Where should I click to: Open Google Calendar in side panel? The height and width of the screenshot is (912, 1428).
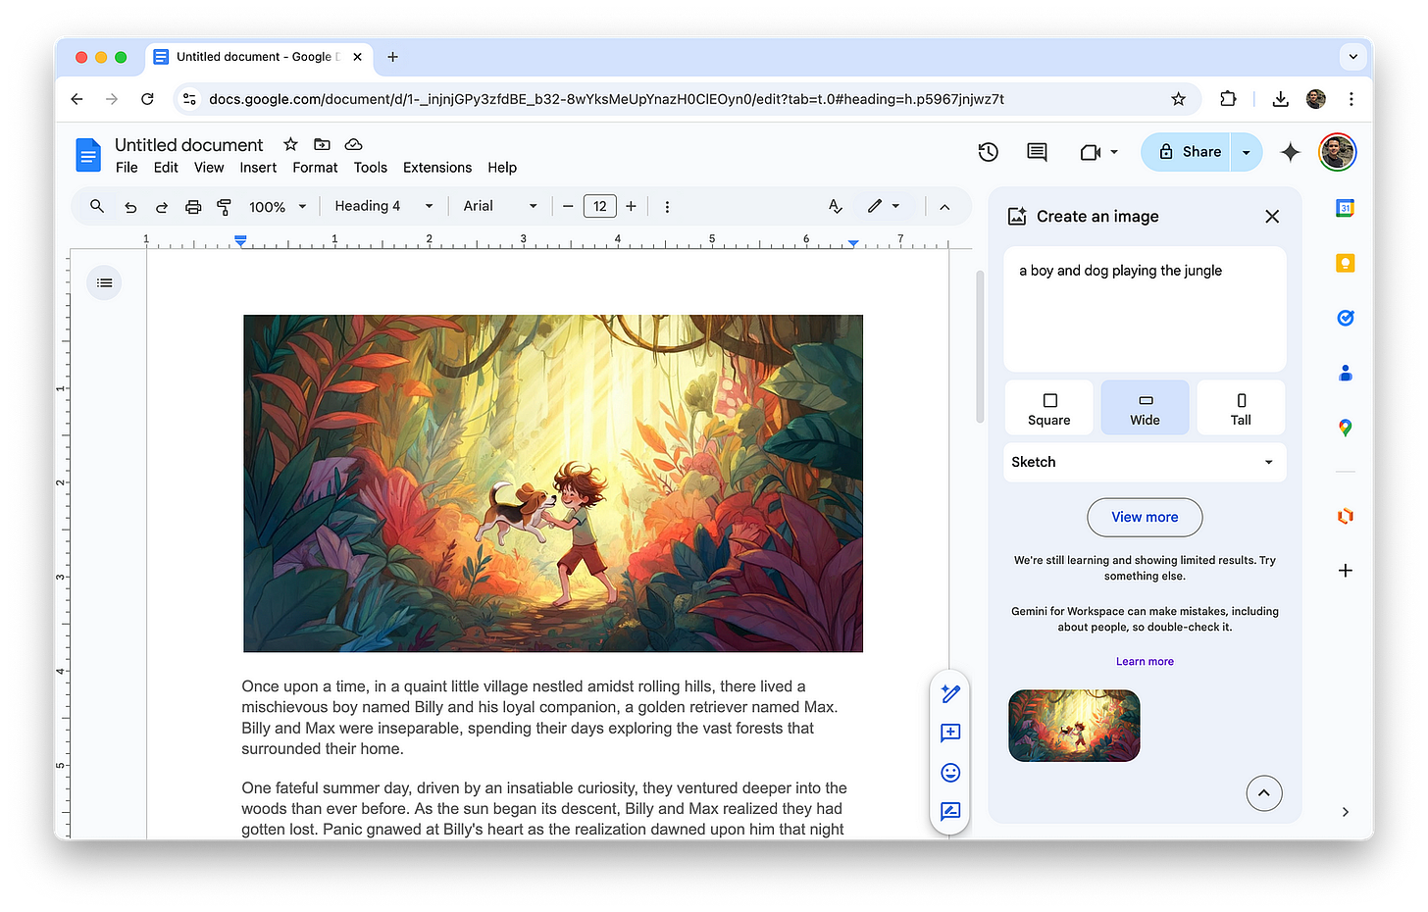tap(1346, 208)
